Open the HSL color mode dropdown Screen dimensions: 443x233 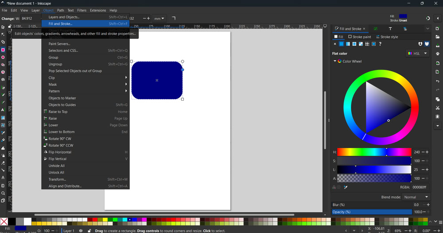tap(418, 54)
